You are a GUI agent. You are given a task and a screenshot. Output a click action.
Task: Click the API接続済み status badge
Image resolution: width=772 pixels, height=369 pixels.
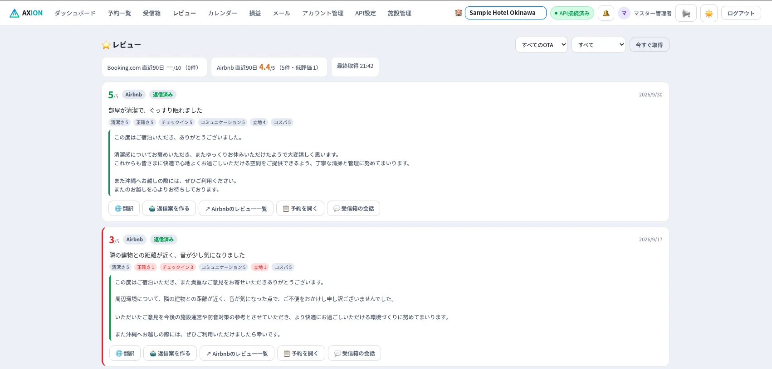click(572, 13)
